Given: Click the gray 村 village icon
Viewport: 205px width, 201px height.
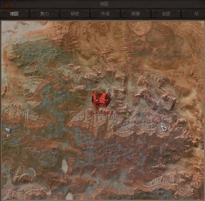Looking at the screenshot, I should (9, 130).
